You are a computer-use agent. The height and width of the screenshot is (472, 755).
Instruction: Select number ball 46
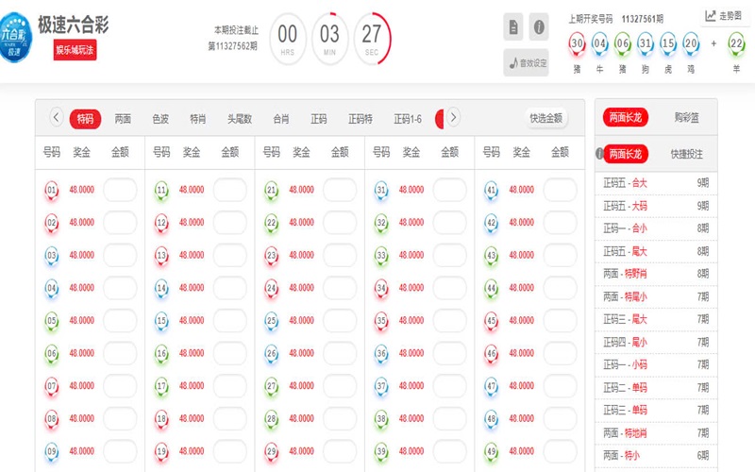pos(491,353)
